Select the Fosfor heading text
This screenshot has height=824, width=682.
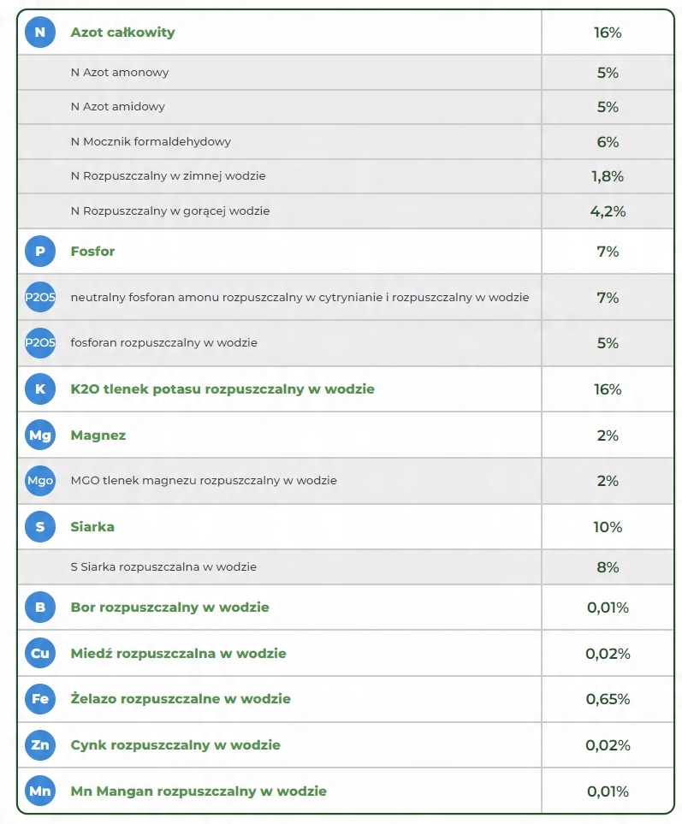[92, 252]
